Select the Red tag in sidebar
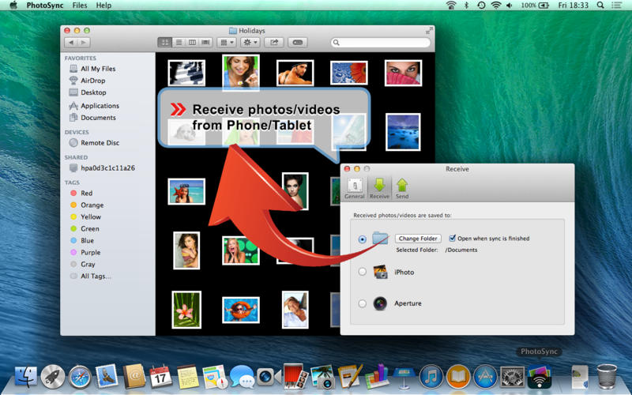The width and height of the screenshot is (632, 395). pos(86,193)
